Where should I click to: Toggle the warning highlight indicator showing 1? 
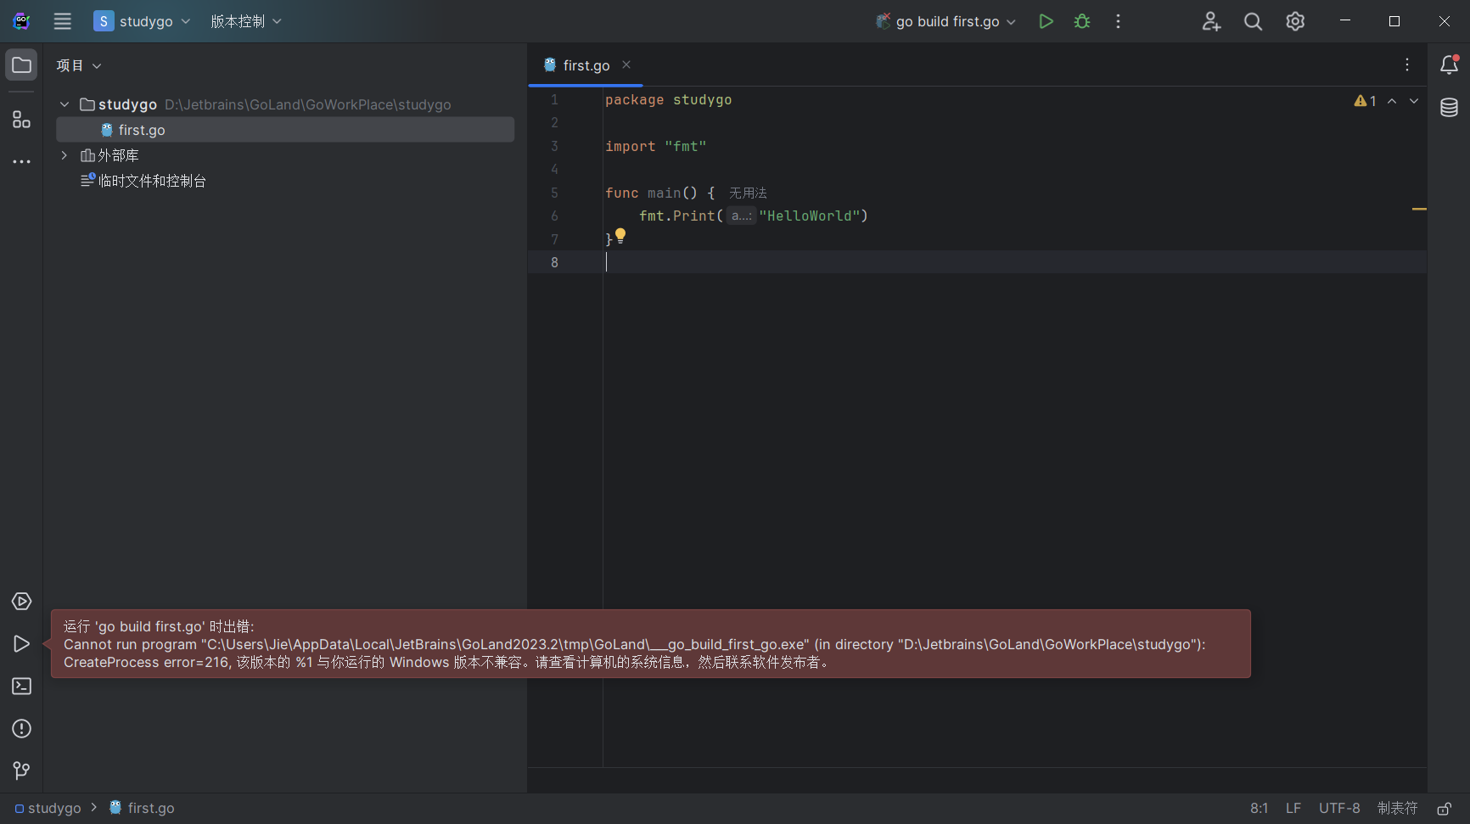[1365, 100]
